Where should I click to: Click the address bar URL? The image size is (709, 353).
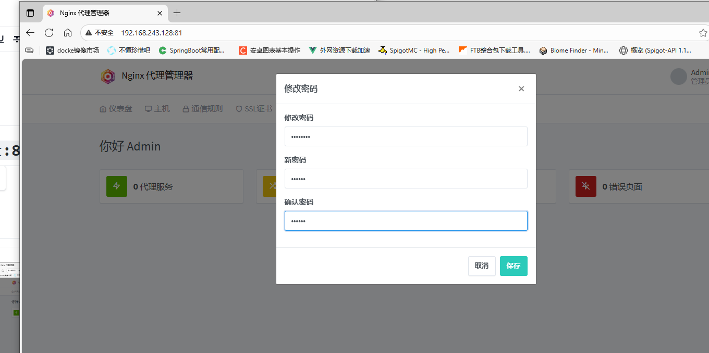pyautogui.click(x=151, y=33)
